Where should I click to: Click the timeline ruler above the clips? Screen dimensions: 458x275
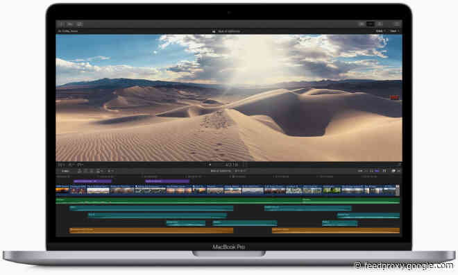228,177
